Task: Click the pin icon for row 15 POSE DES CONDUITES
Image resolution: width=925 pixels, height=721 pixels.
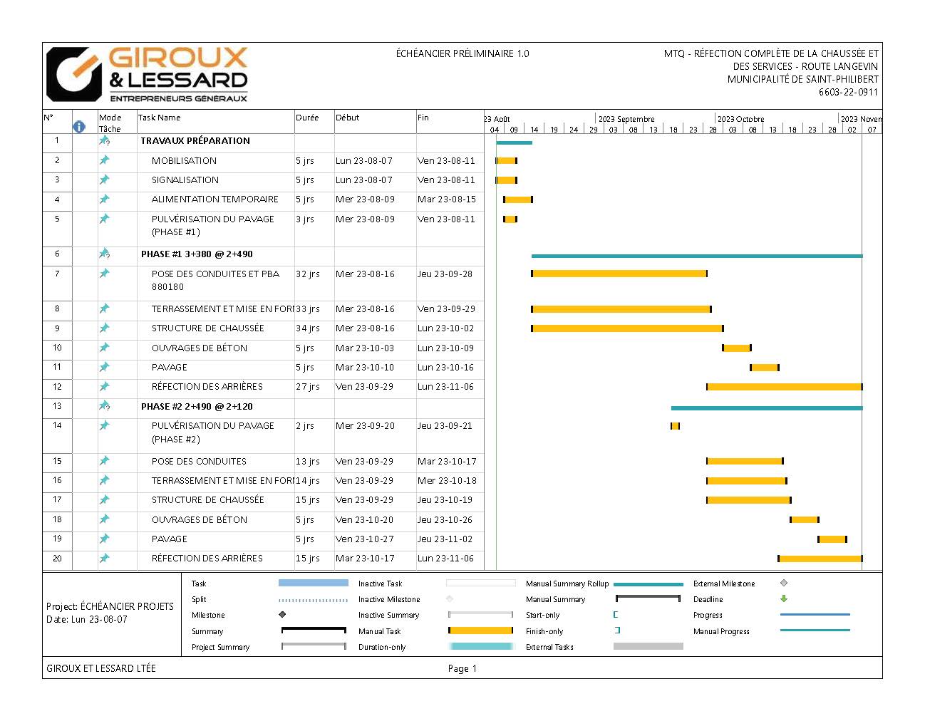Action: 104,461
